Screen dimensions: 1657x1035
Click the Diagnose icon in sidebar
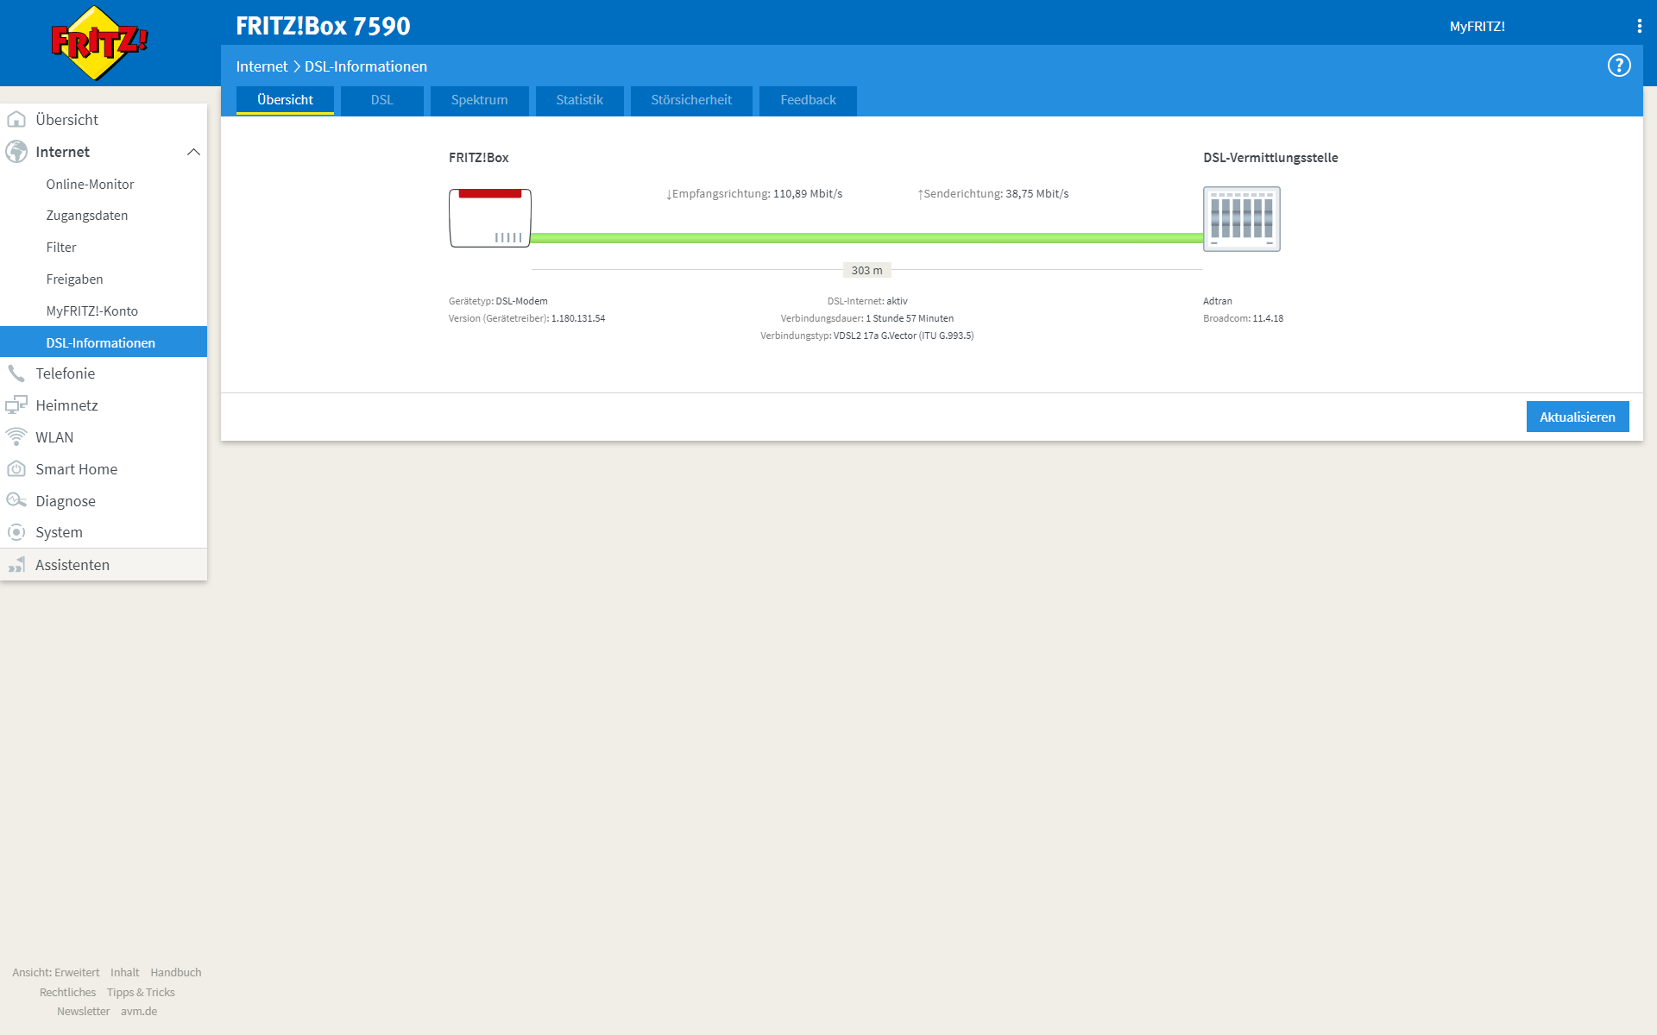[16, 501]
